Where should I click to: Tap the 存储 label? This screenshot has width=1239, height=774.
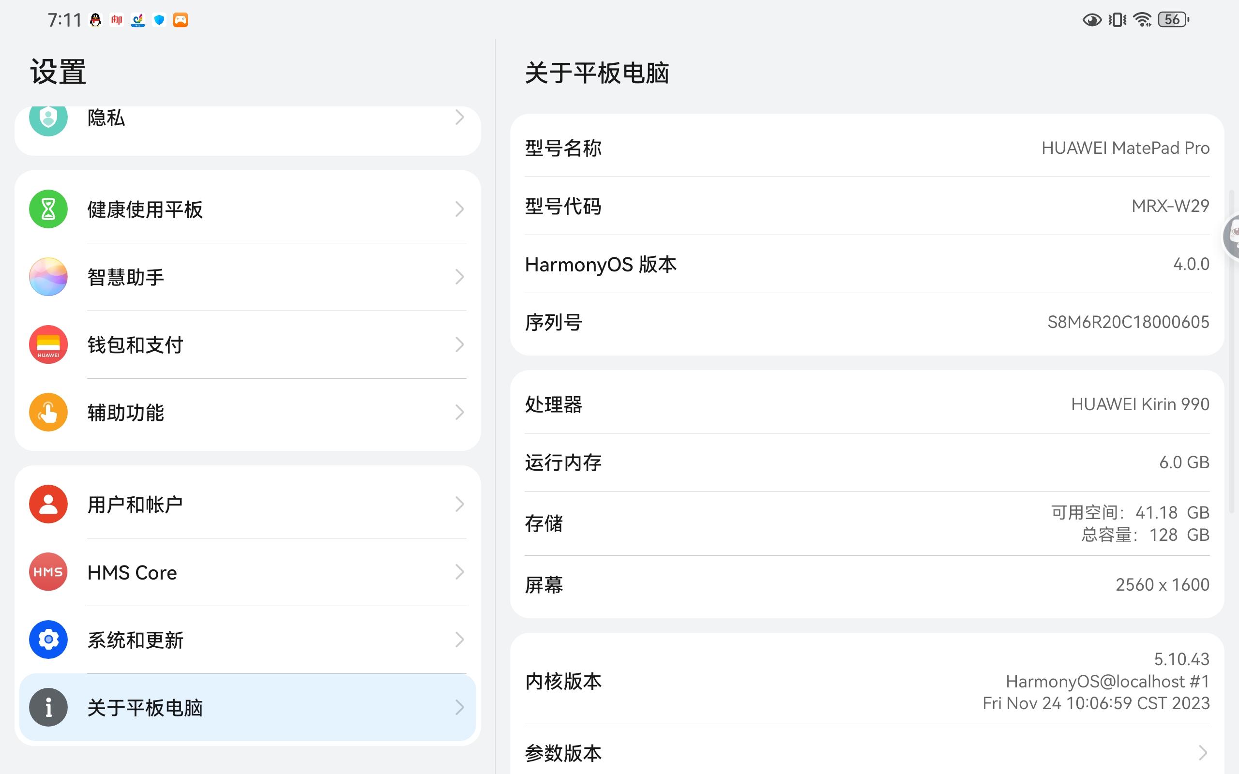[544, 524]
